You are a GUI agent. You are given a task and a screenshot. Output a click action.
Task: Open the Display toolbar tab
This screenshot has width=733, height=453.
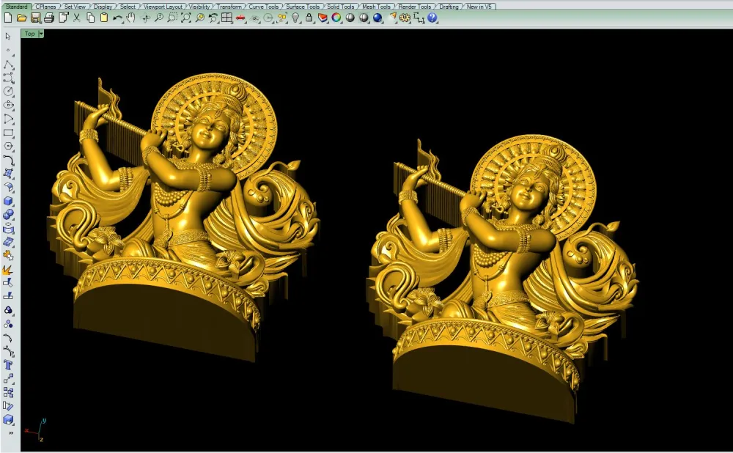[x=103, y=7]
